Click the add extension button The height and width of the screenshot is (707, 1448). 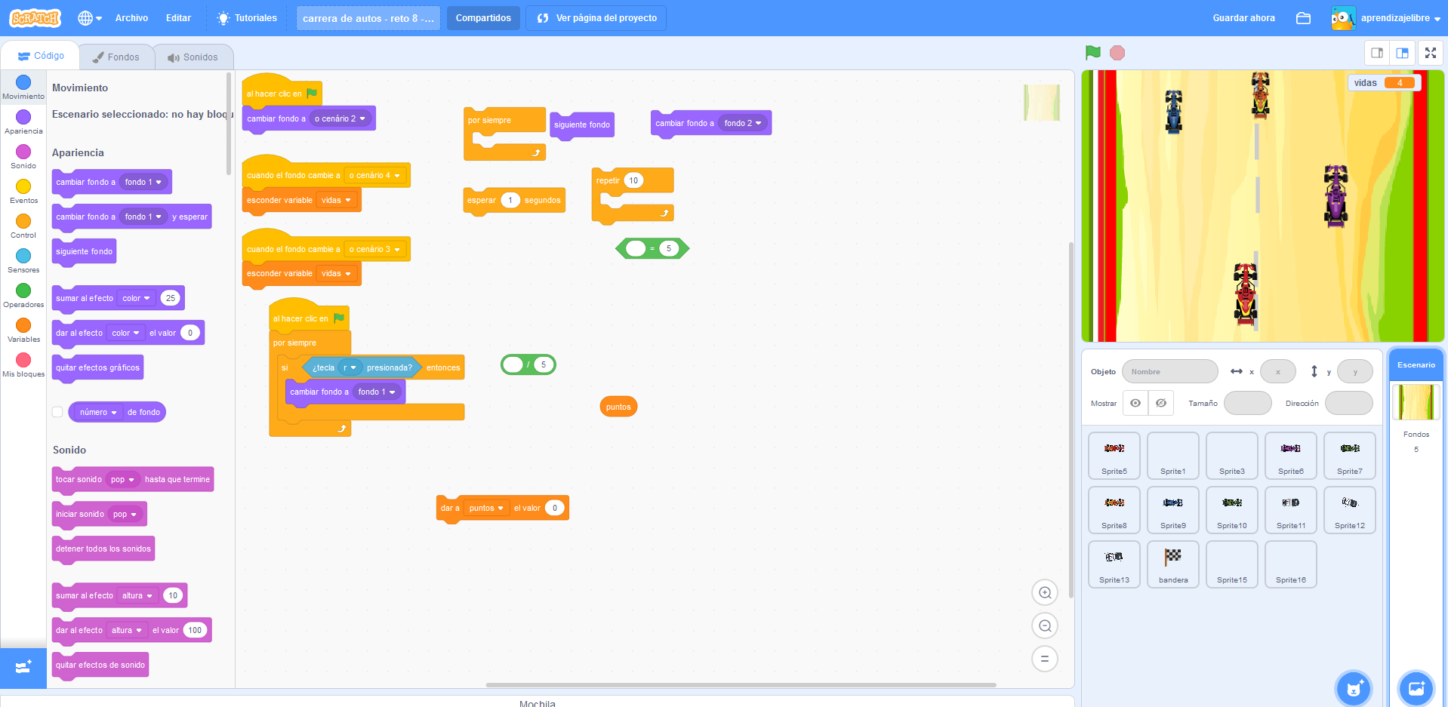(x=23, y=667)
